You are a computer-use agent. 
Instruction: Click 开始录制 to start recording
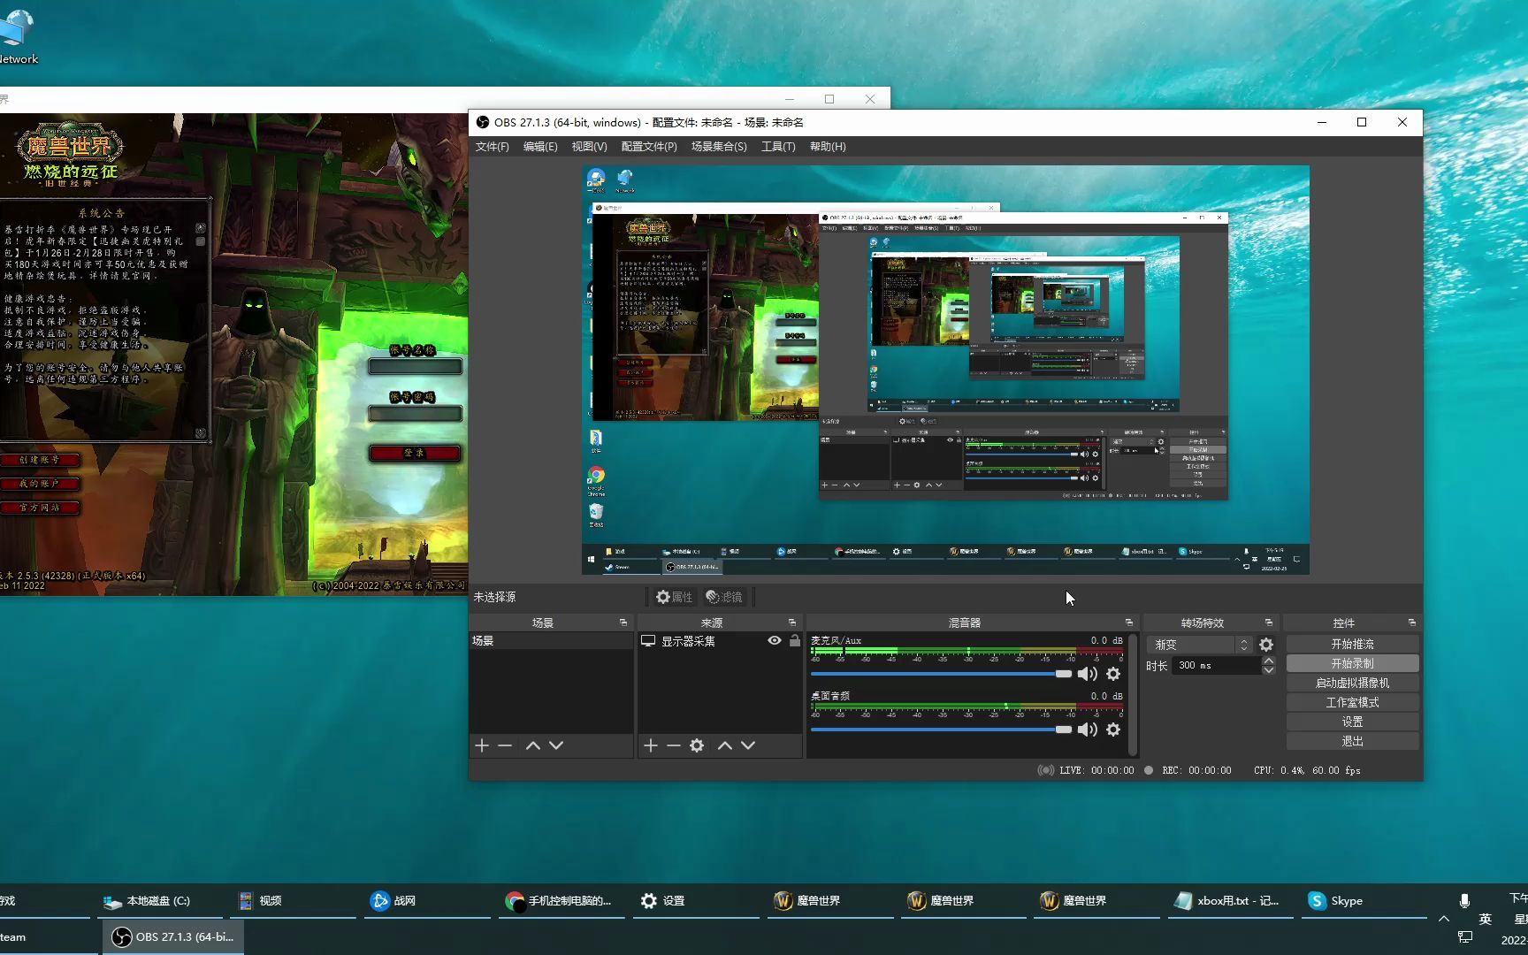click(x=1353, y=663)
